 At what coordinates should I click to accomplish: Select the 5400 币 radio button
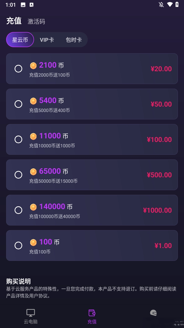coord(18,104)
